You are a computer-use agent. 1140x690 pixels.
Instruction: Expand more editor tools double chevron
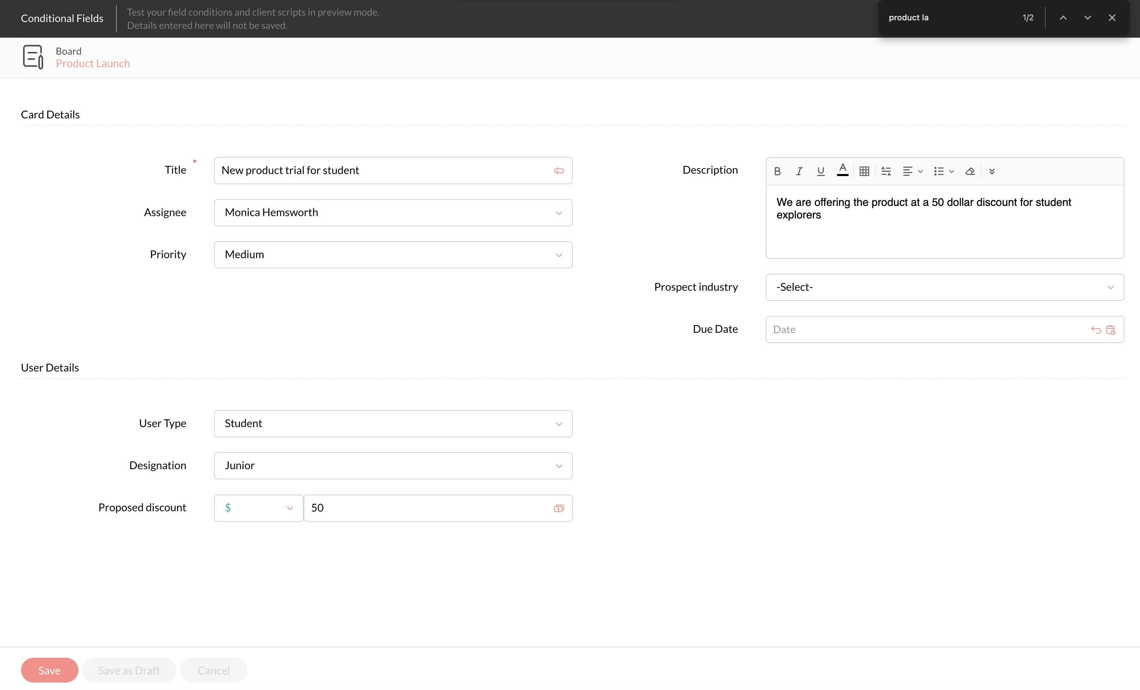[992, 172]
